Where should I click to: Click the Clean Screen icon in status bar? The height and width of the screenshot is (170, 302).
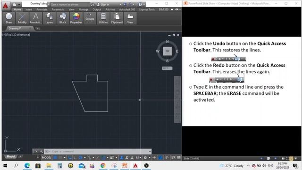pyautogui.click(x=173, y=158)
